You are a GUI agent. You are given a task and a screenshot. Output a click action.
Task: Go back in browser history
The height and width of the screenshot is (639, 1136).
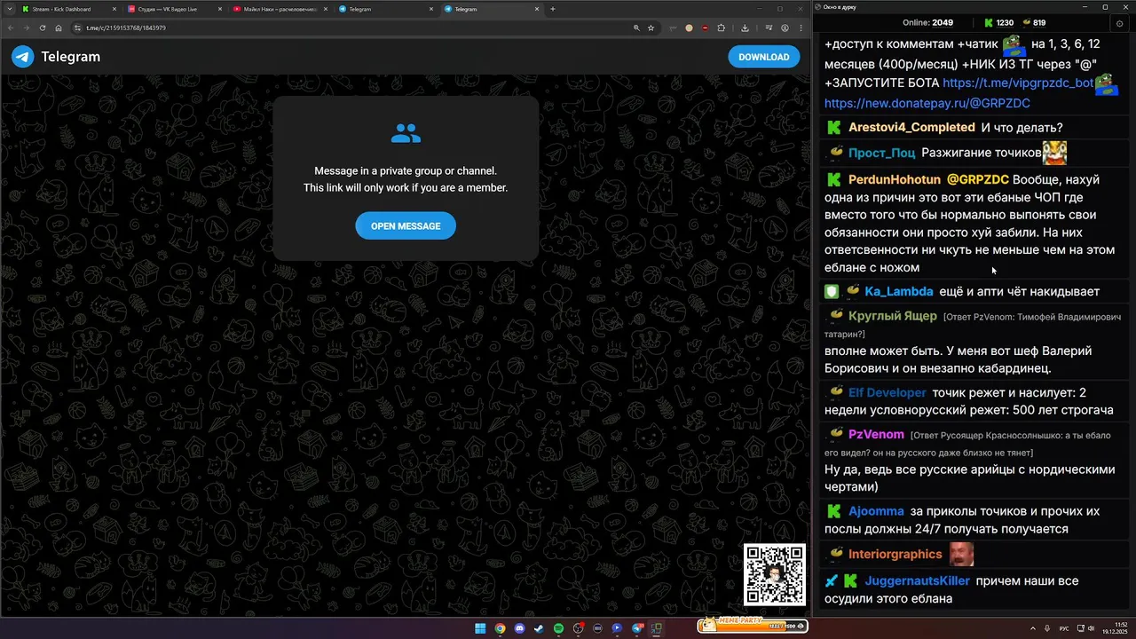(x=11, y=28)
